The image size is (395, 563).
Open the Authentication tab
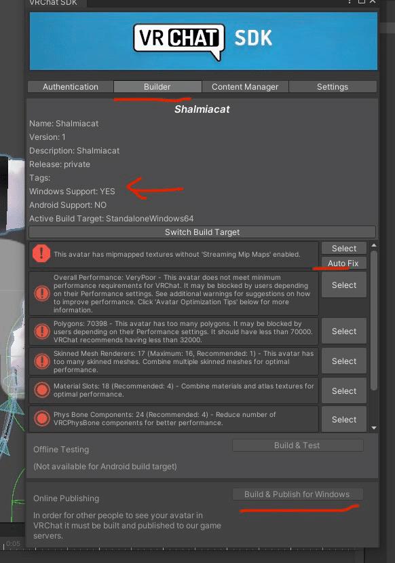pyautogui.click(x=71, y=86)
